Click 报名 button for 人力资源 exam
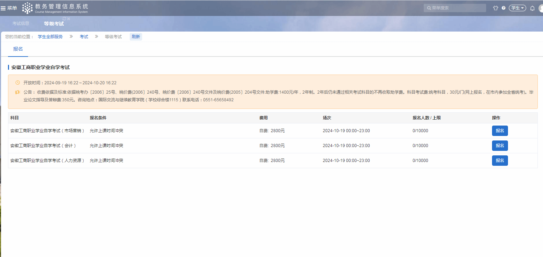Screen dimensions: 543x257 tap(500, 161)
